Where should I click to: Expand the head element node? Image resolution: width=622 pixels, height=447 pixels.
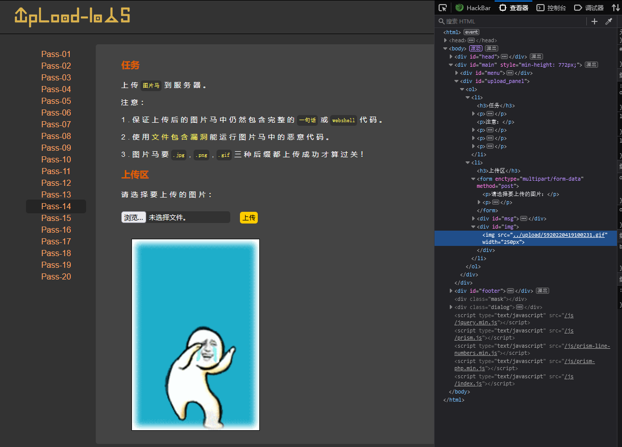(446, 40)
